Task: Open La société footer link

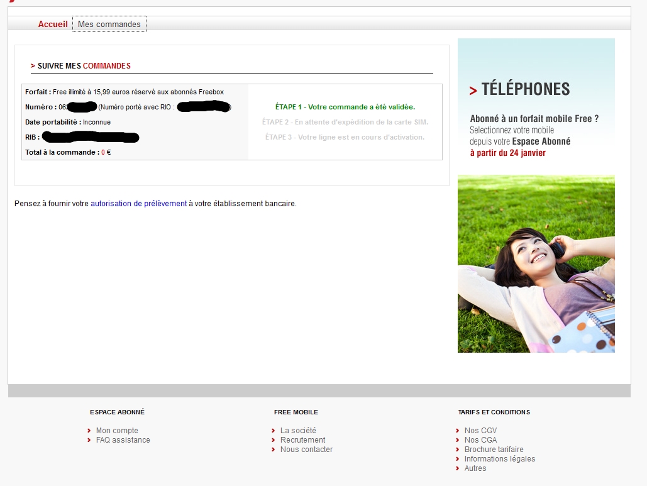Action: point(298,430)
